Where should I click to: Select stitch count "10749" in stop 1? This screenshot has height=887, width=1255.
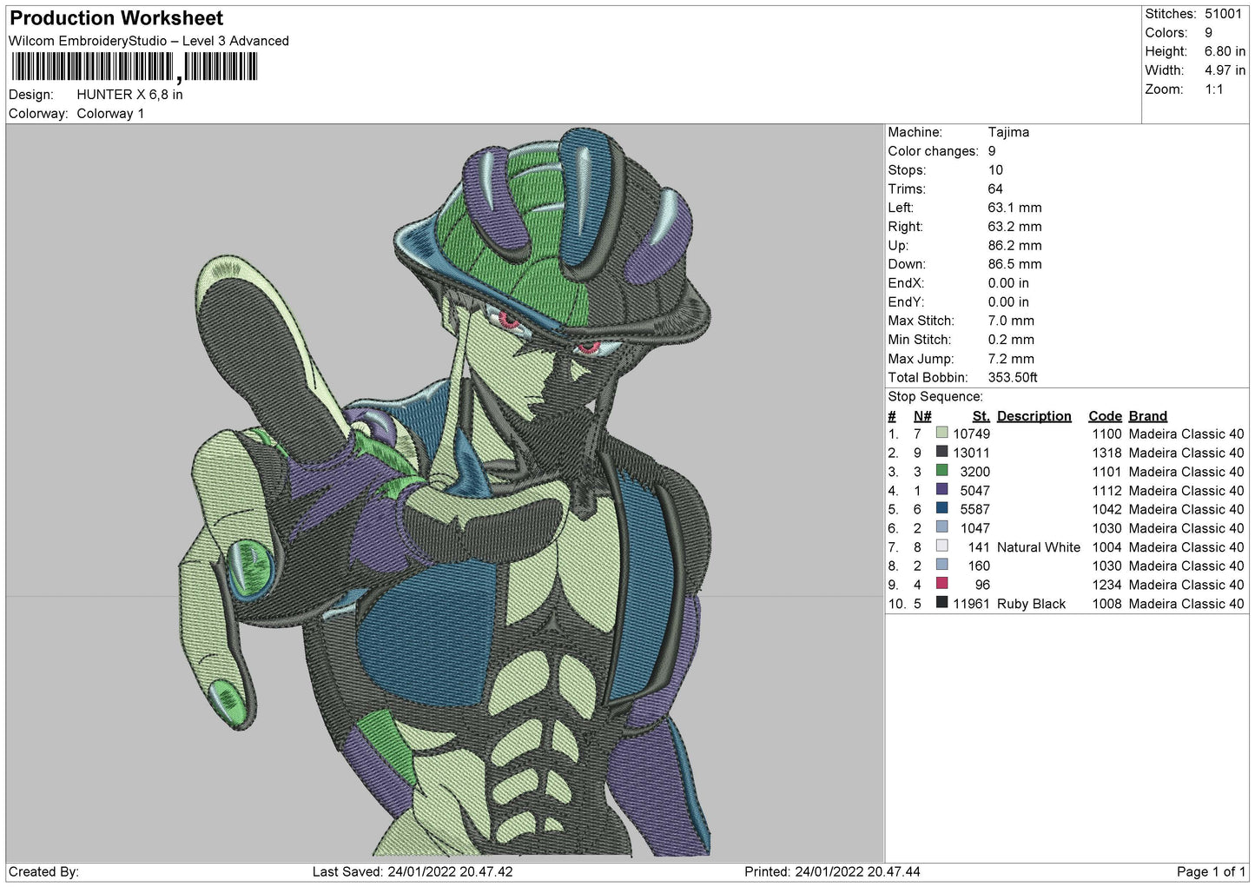pos(971,434)
